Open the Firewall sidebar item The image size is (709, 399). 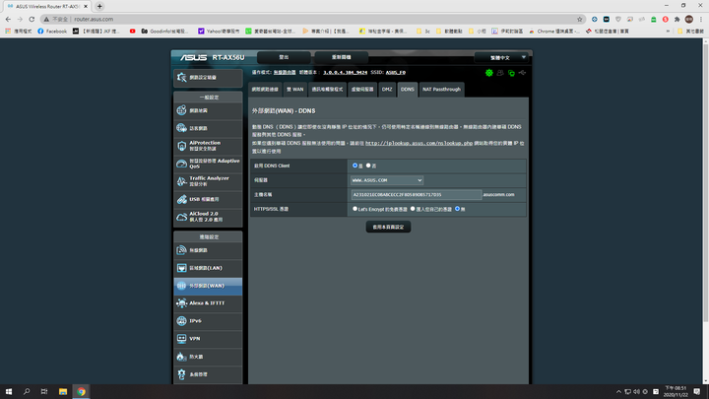(208, 357)
